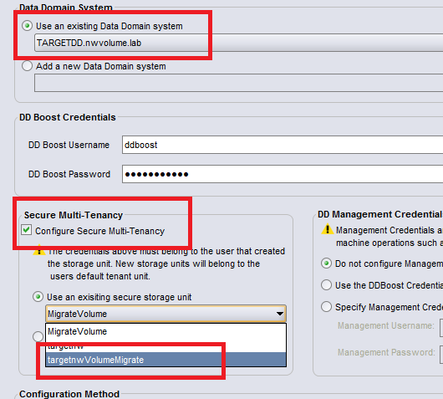Click the yellow warning icon under Secure Multi-Tenancy
Screen dimensions: 443x399
[39, 250]
